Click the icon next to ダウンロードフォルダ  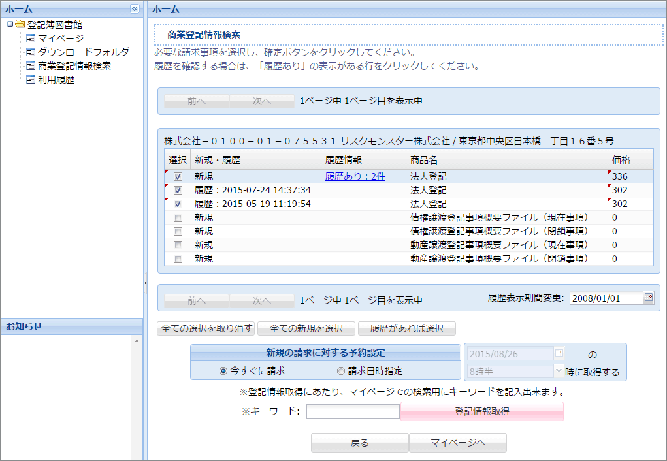tap(30, 52)
